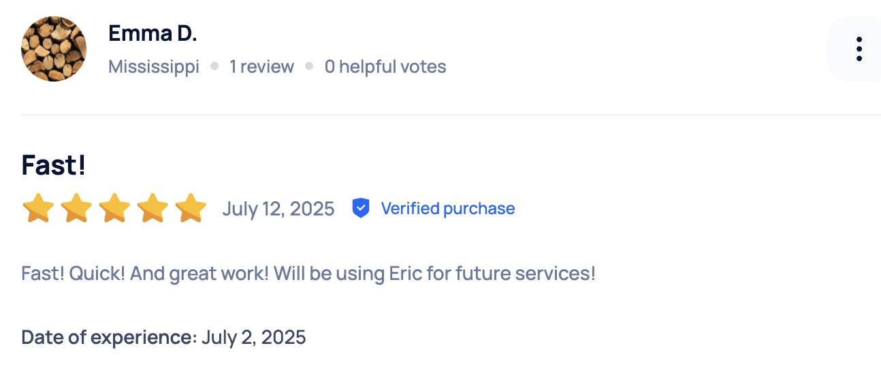Select the first rating star
This screenshot has height=367, width=881.
(x=38, y=208)
